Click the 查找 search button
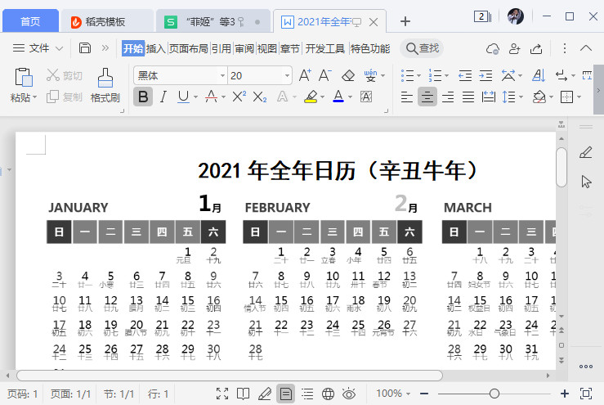604x405 pixels. pos(423,48)
